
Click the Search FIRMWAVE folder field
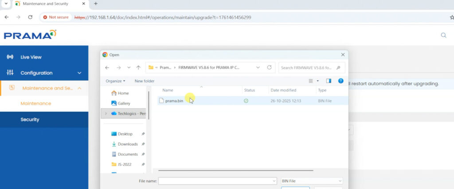[x=308, y=68]
